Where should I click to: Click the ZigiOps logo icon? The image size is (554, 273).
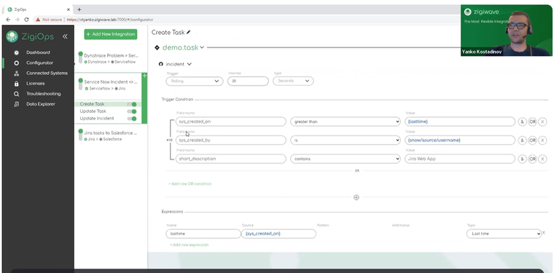point(12,36)
